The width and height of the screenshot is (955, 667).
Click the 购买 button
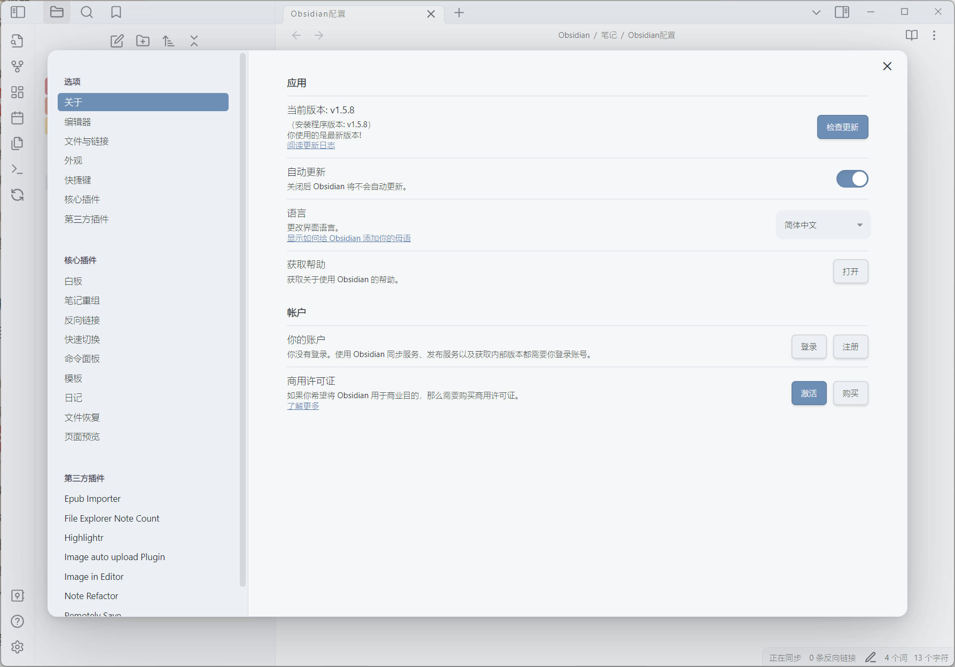point(850,393)
